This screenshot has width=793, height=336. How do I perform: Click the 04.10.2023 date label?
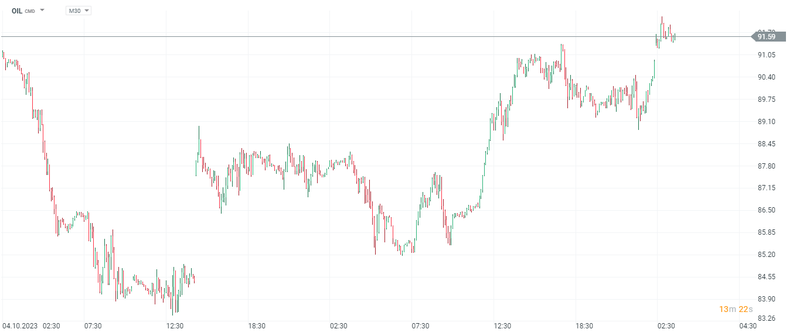tap(20, 326)
